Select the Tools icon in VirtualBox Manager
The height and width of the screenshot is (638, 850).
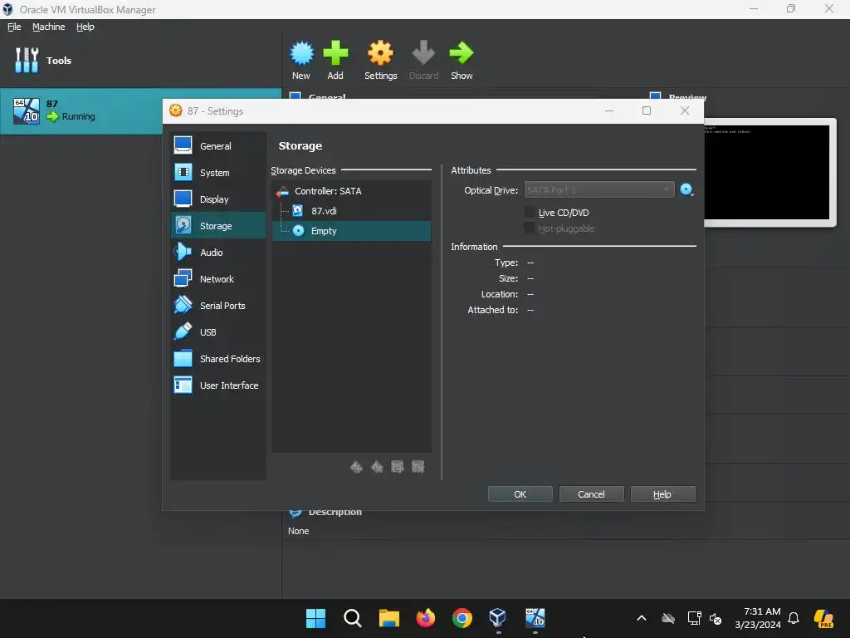click(x=27, y=60)
